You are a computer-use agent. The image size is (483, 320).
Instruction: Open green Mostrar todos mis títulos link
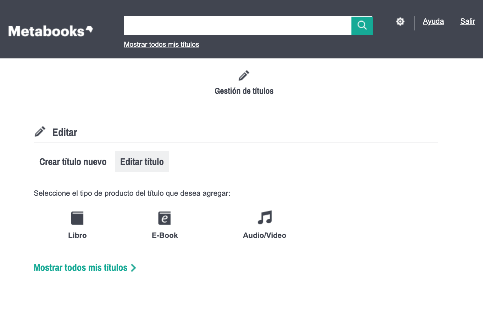80,268
